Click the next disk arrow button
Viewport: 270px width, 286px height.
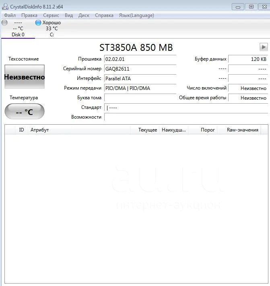(264, 47)
